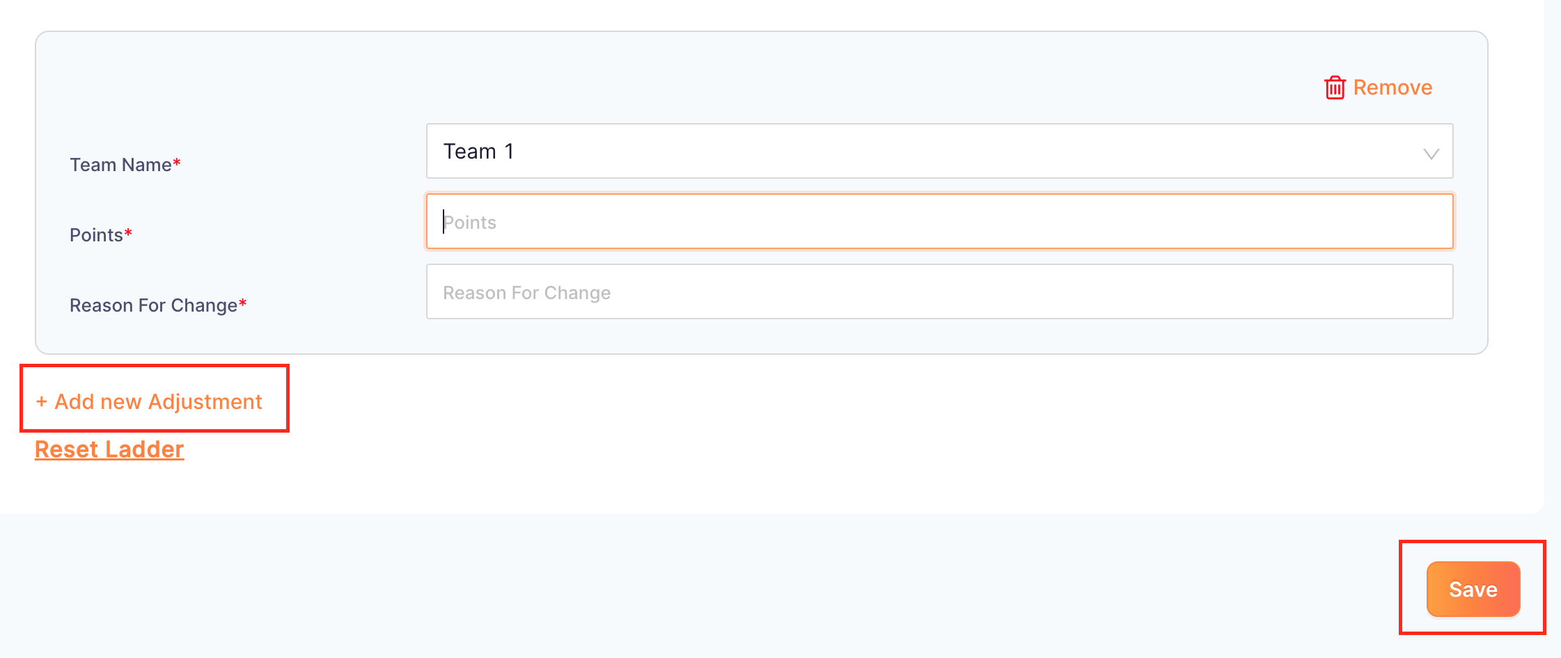
Task: Select the Team 1 value text
Action: pyautogui.click(x=479, y=151)
